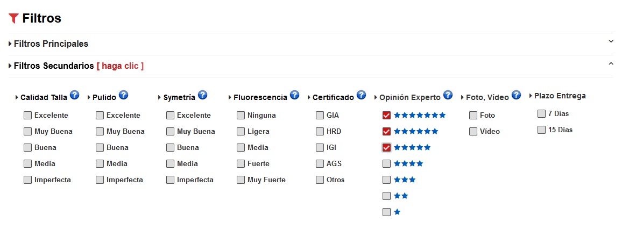Click the Opinión Experto help icon

[448, 95]
